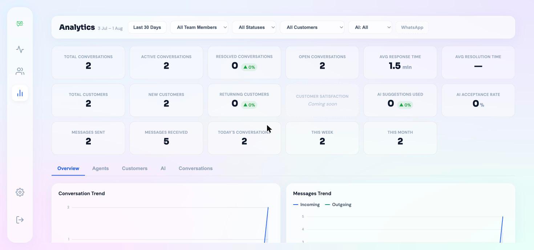Click the 0% badge on Returning Customers
Viewport: 534px width, 250px height.
click(x=249, y=105)
